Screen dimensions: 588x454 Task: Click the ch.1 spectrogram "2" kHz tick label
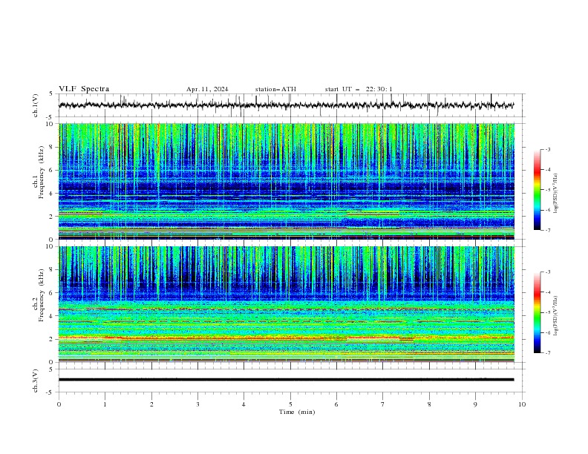click(x=52, y=216)
